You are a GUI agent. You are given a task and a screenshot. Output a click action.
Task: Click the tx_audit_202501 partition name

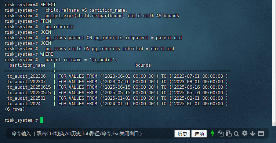[26, 98]
